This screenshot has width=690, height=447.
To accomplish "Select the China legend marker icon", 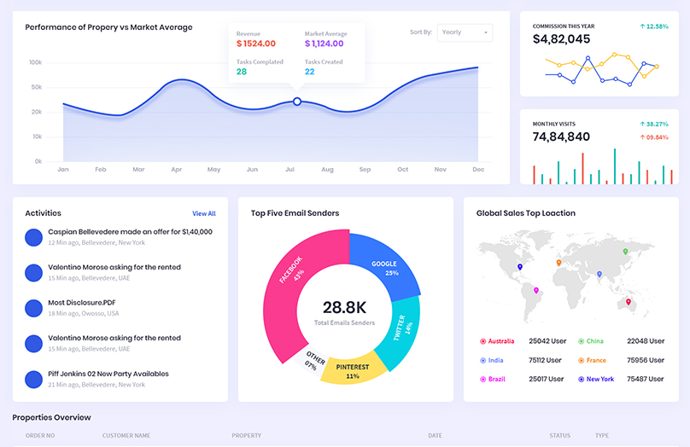I will click(x=581, y=341).
